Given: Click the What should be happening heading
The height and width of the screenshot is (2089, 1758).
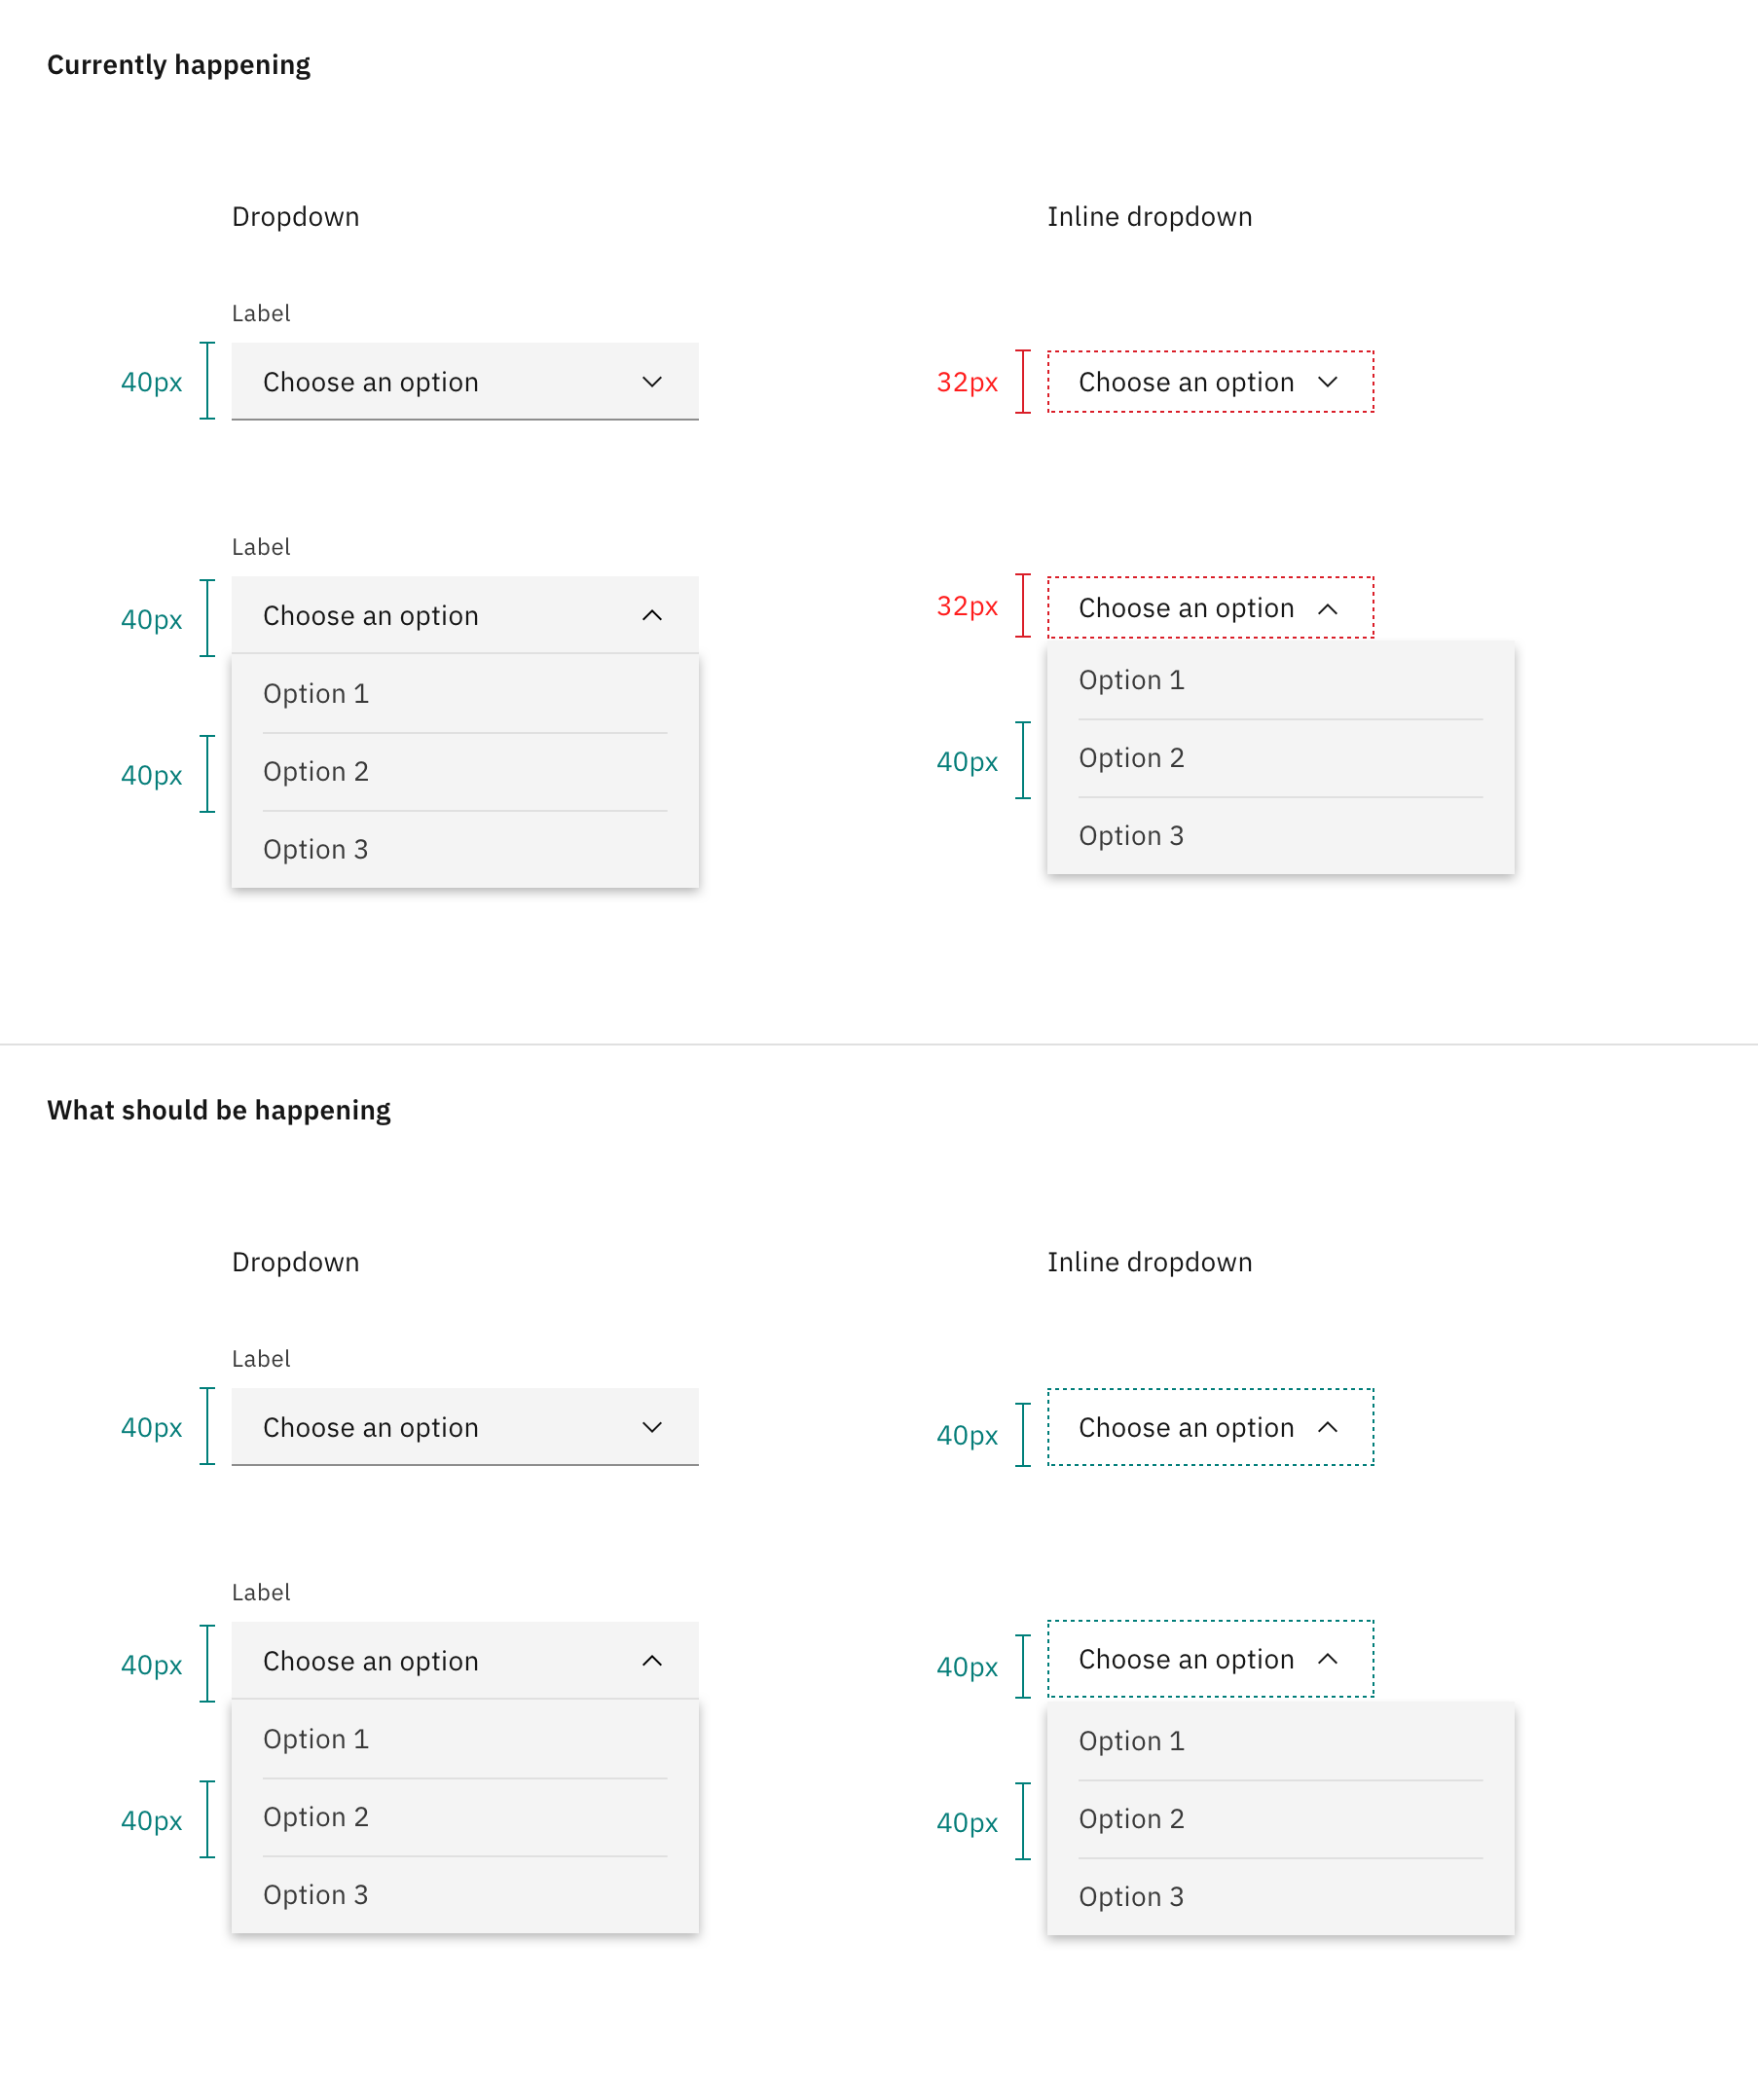Looking at the screenshot, I should (219, 1110).
